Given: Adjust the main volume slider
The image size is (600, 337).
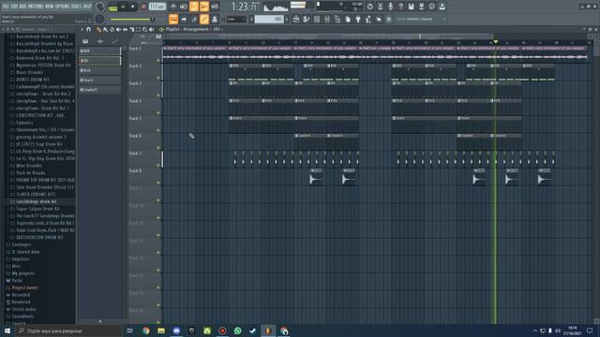Looking at the screenshot, I should 131,19.
